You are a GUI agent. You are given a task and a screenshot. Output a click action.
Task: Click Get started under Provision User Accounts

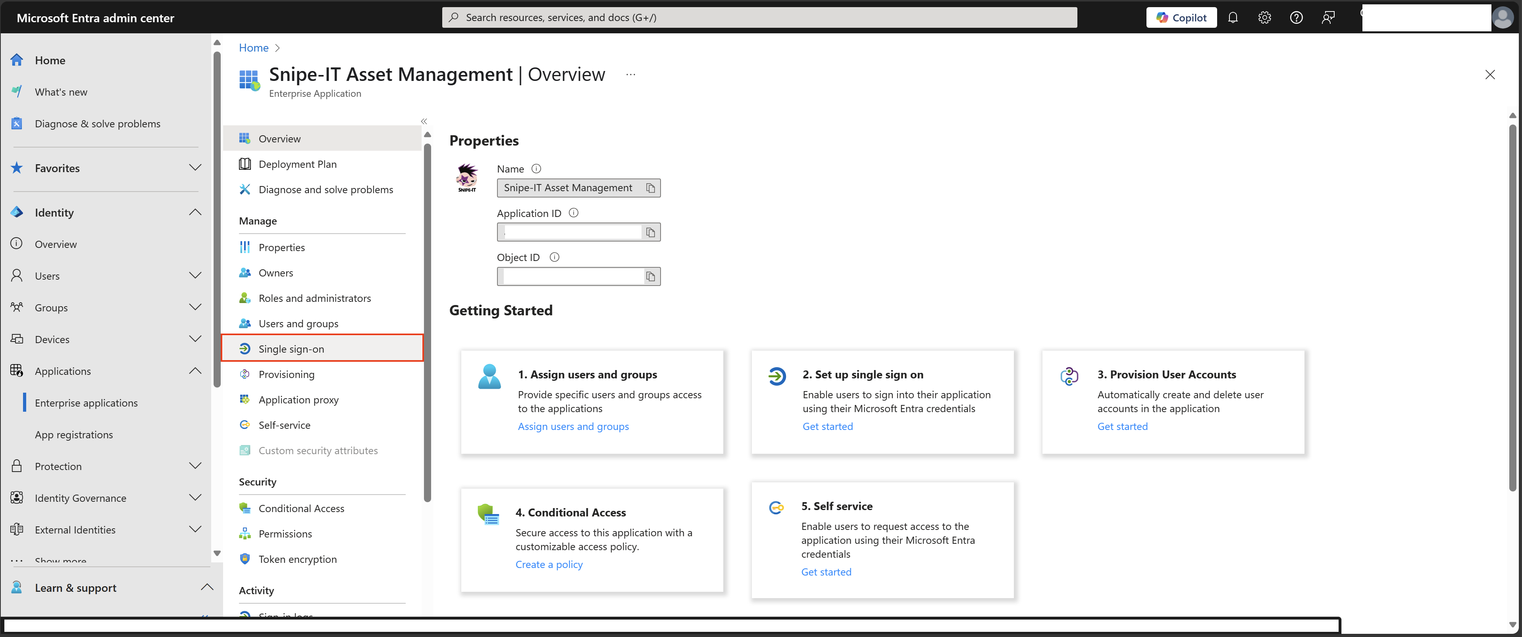click(x=1122, y=426)
